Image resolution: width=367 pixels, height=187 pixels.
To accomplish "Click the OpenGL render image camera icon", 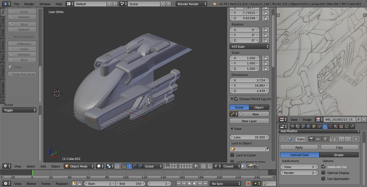I will pyautogui.click(x=250, y=166).
